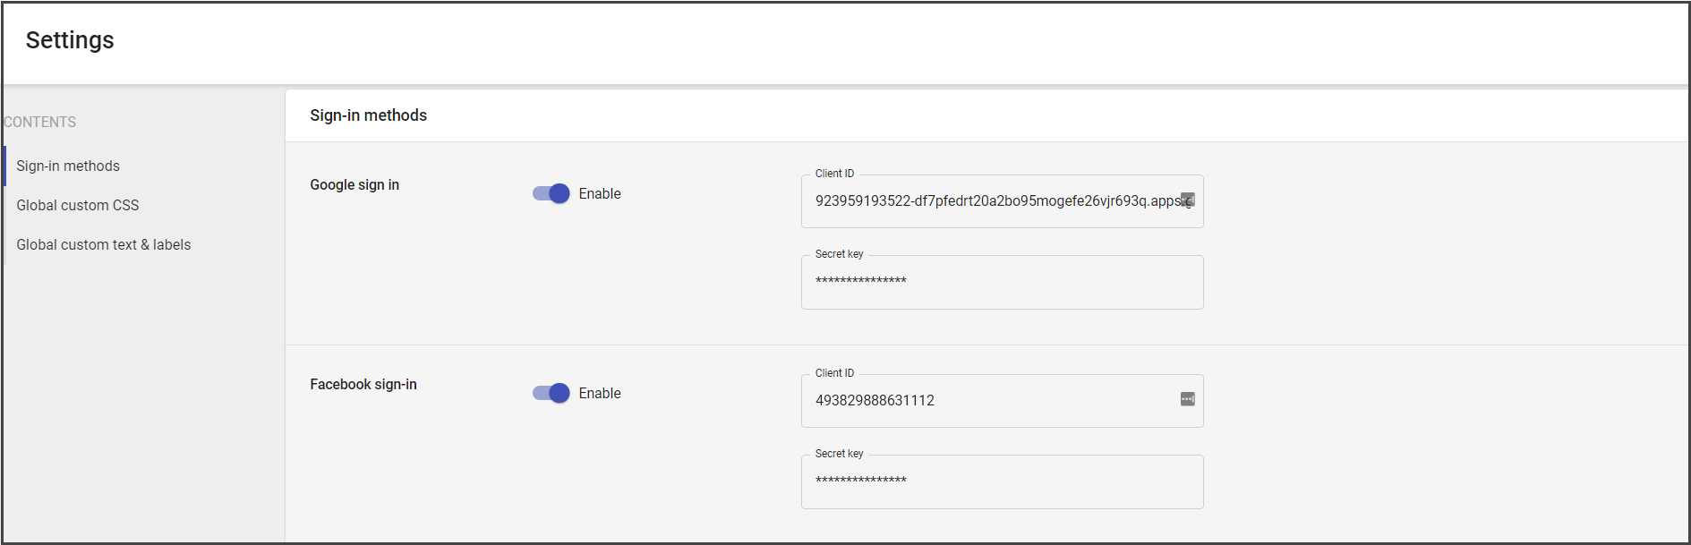Open Sign-in methods in the contents sidebar
Image resolution: width=1691 pixels, height=545 pixels.
pos(68,166)
